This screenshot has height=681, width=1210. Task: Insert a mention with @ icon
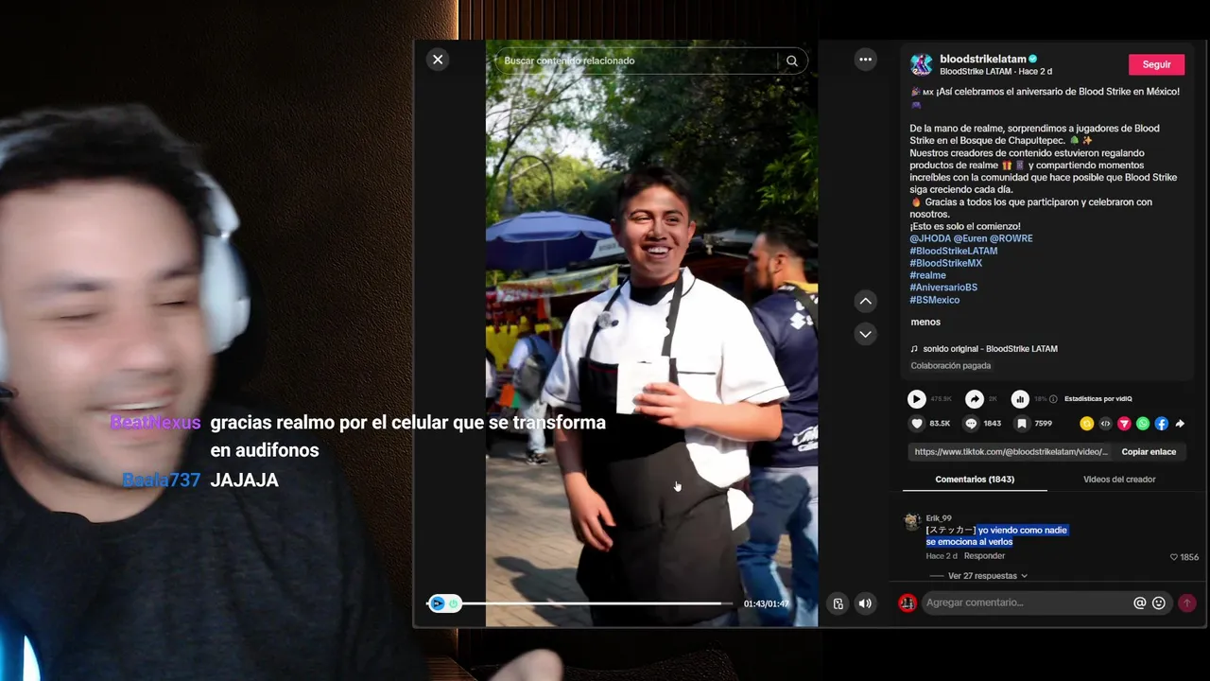[x=1140, y=602]
